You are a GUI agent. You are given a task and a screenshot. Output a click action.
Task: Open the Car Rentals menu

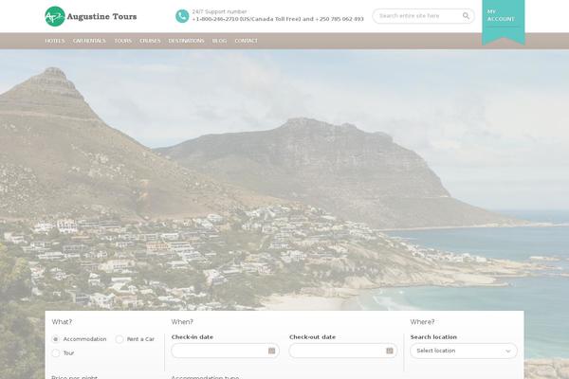89,41
